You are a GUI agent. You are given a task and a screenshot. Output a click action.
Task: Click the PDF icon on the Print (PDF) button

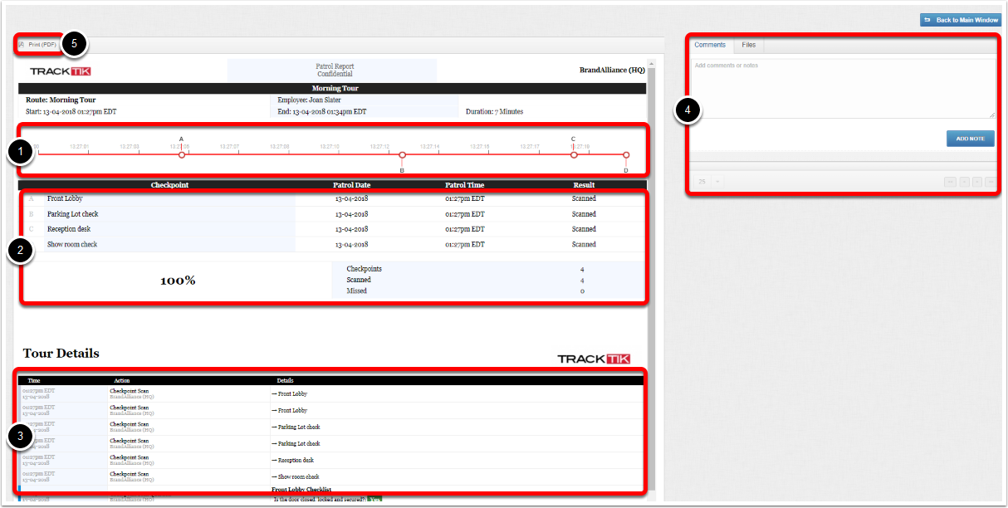(x=22, y=44)
